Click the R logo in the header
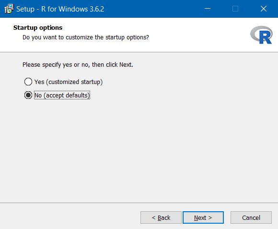 pyautogui.click(x=261, y=35)
